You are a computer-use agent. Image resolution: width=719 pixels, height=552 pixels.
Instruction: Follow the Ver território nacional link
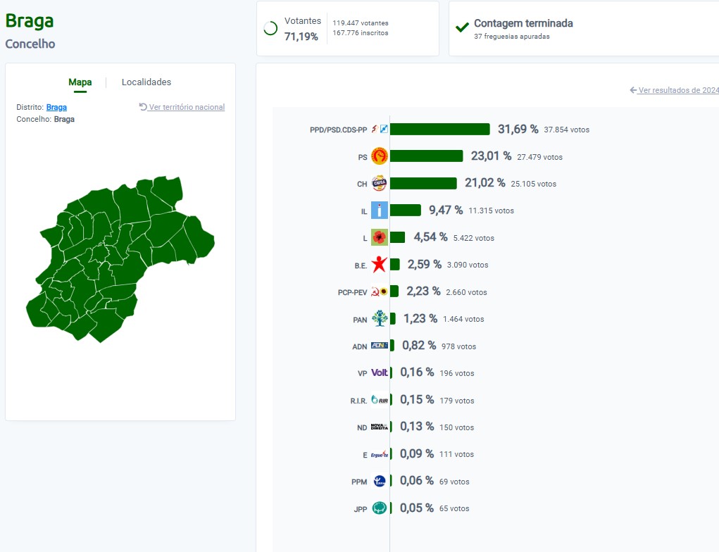point(187,107)
